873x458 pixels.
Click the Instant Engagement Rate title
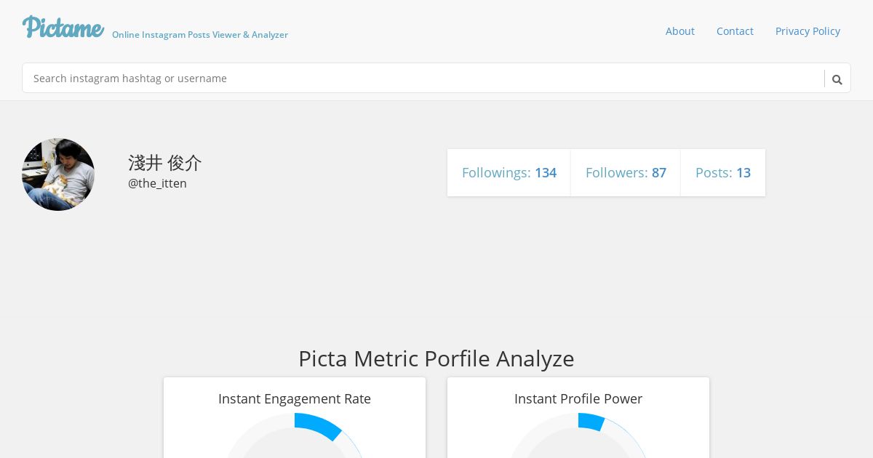[x=295, y=399]
